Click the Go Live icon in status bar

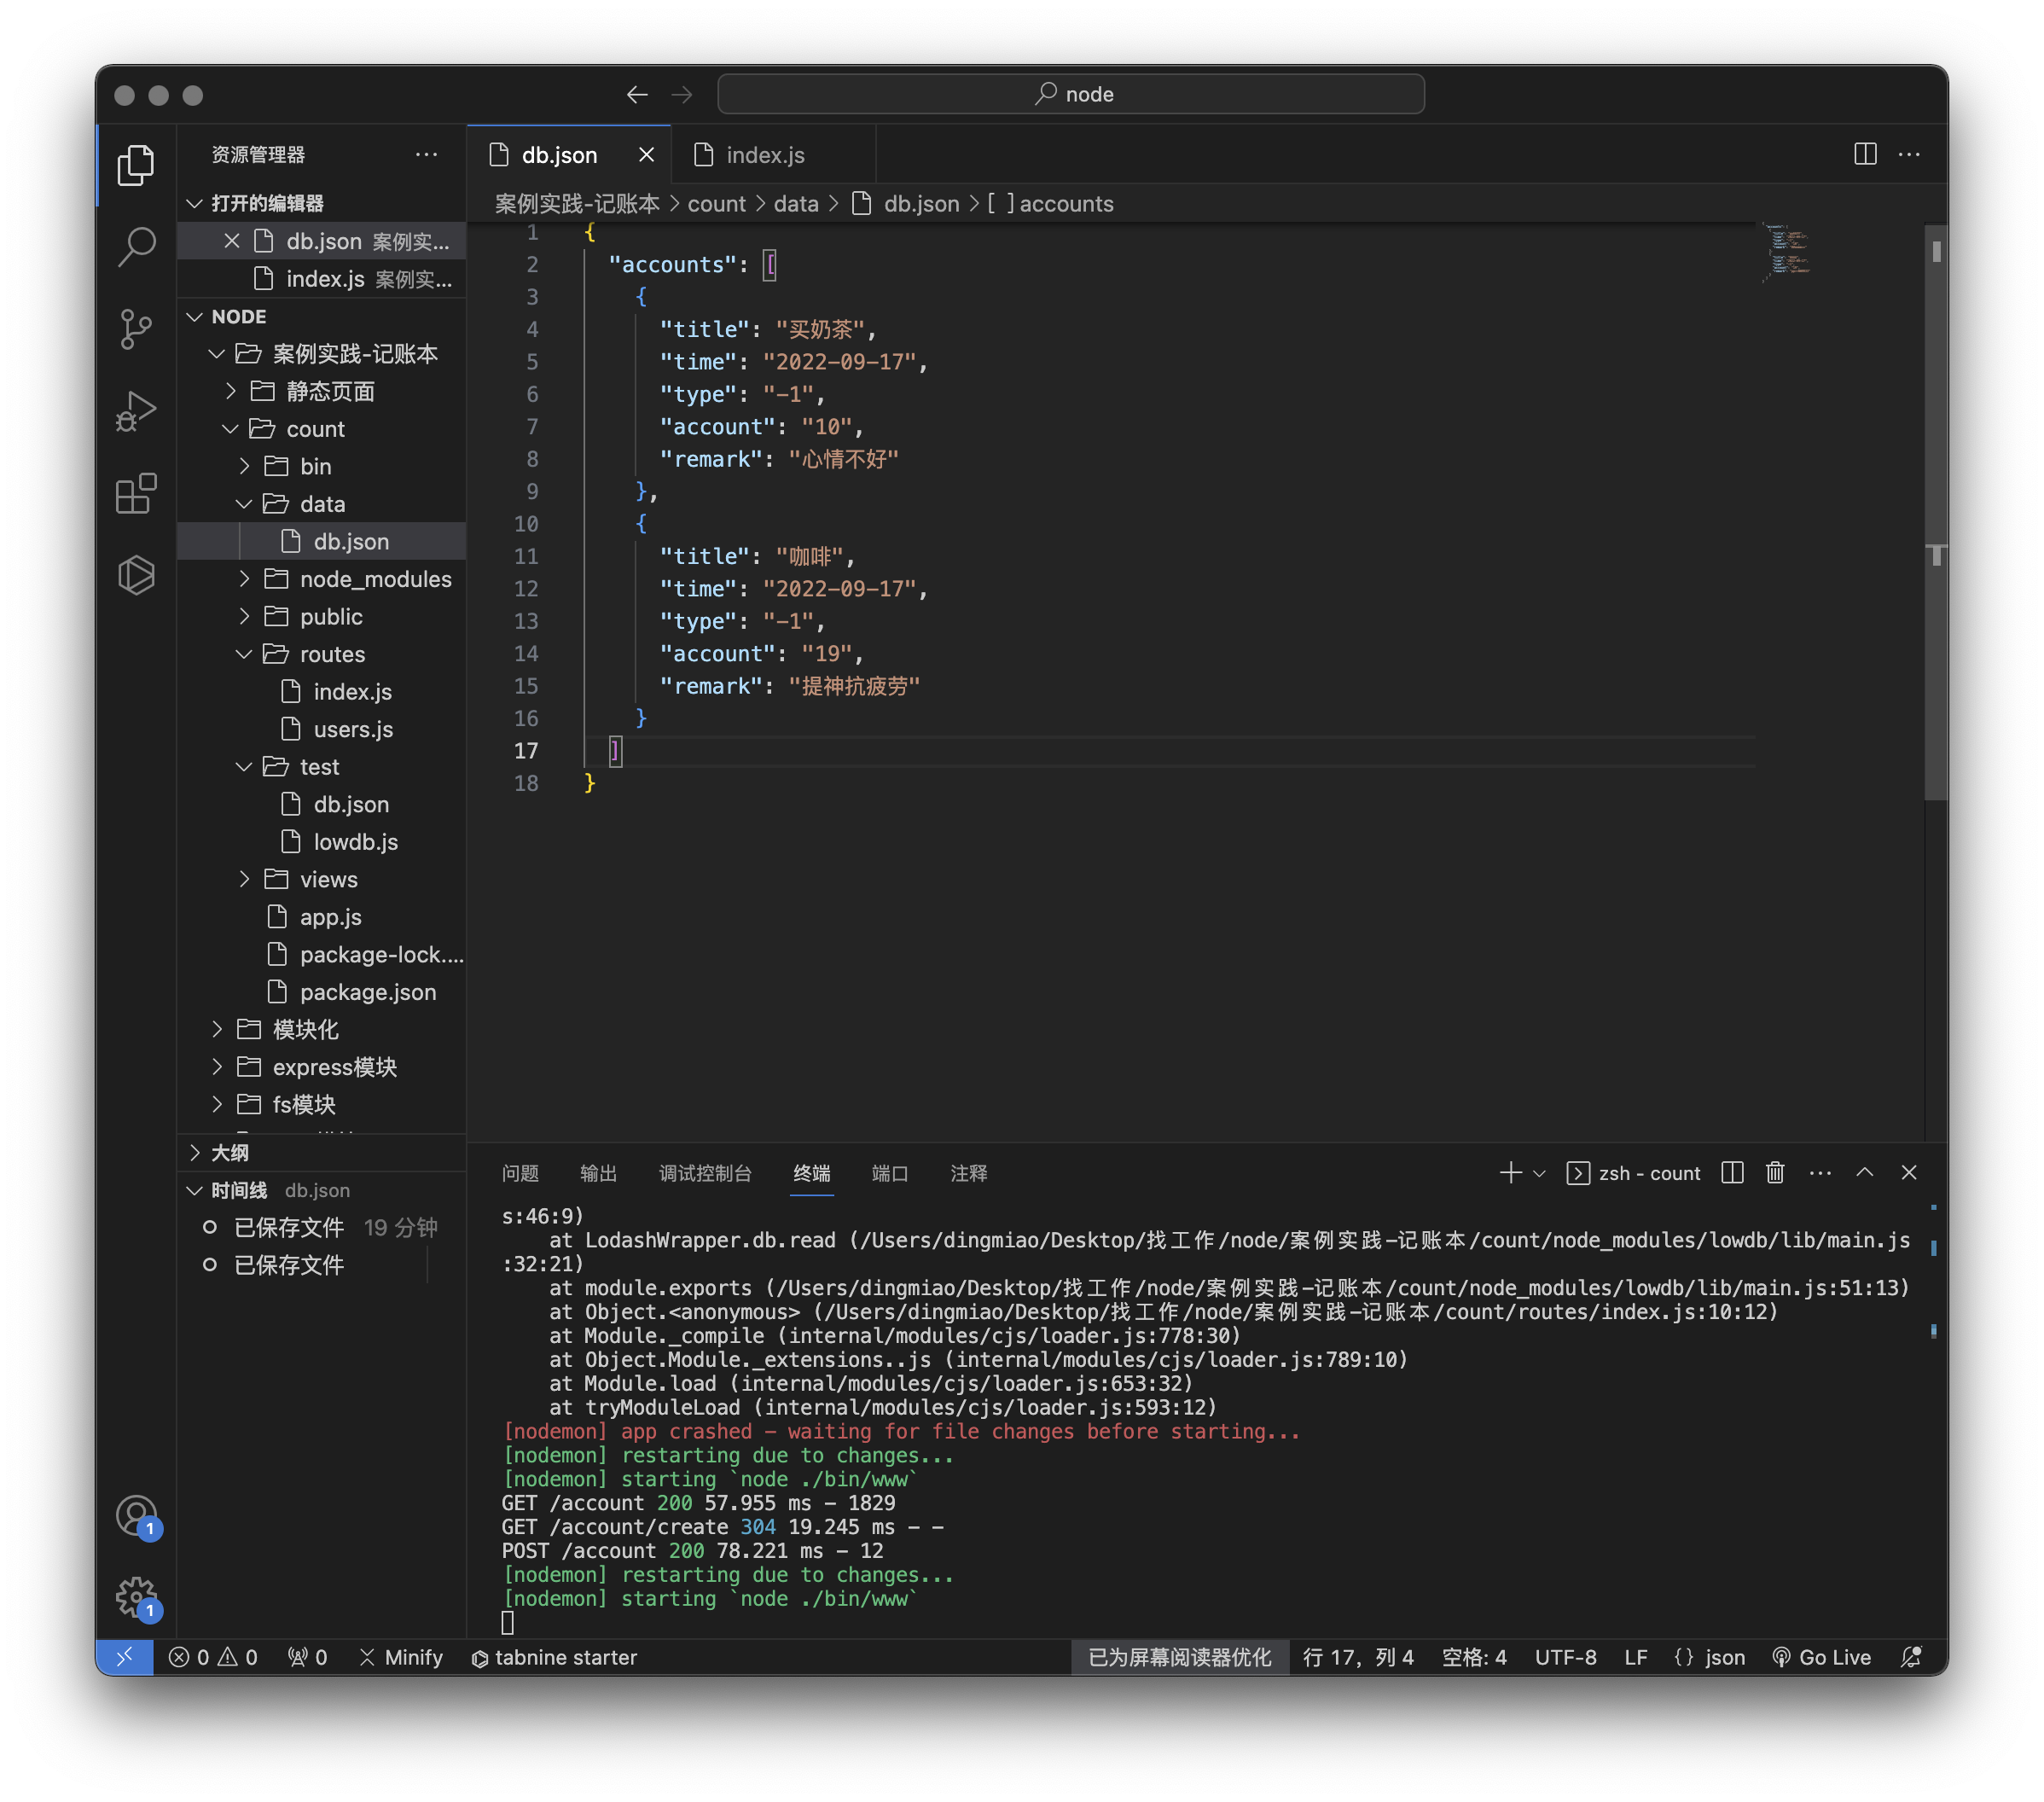click(1821, 1657)
